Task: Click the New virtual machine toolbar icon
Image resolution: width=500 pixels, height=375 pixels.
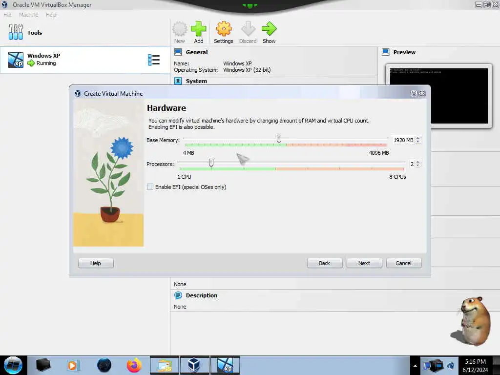Action: [x=180, y=29]
